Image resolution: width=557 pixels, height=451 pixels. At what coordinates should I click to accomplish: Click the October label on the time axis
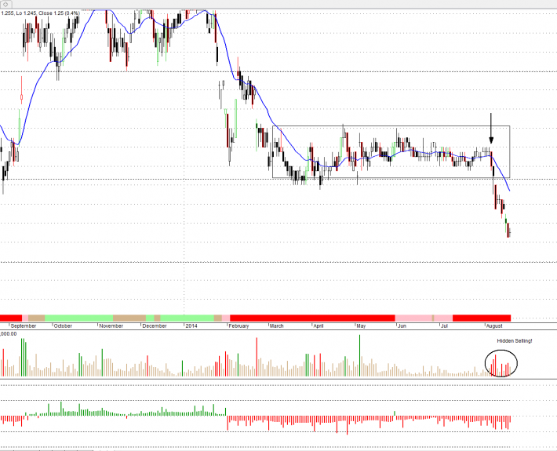coord(63,325)
